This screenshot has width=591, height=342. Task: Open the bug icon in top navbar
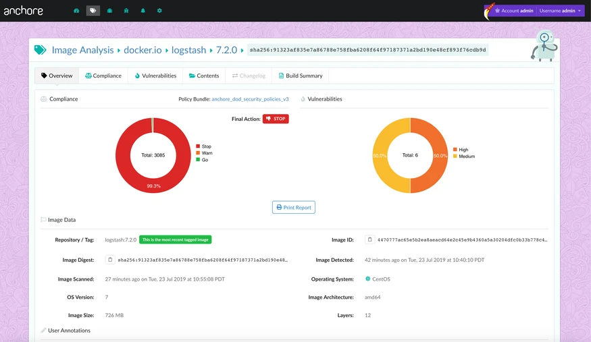[x=126, y=11]
